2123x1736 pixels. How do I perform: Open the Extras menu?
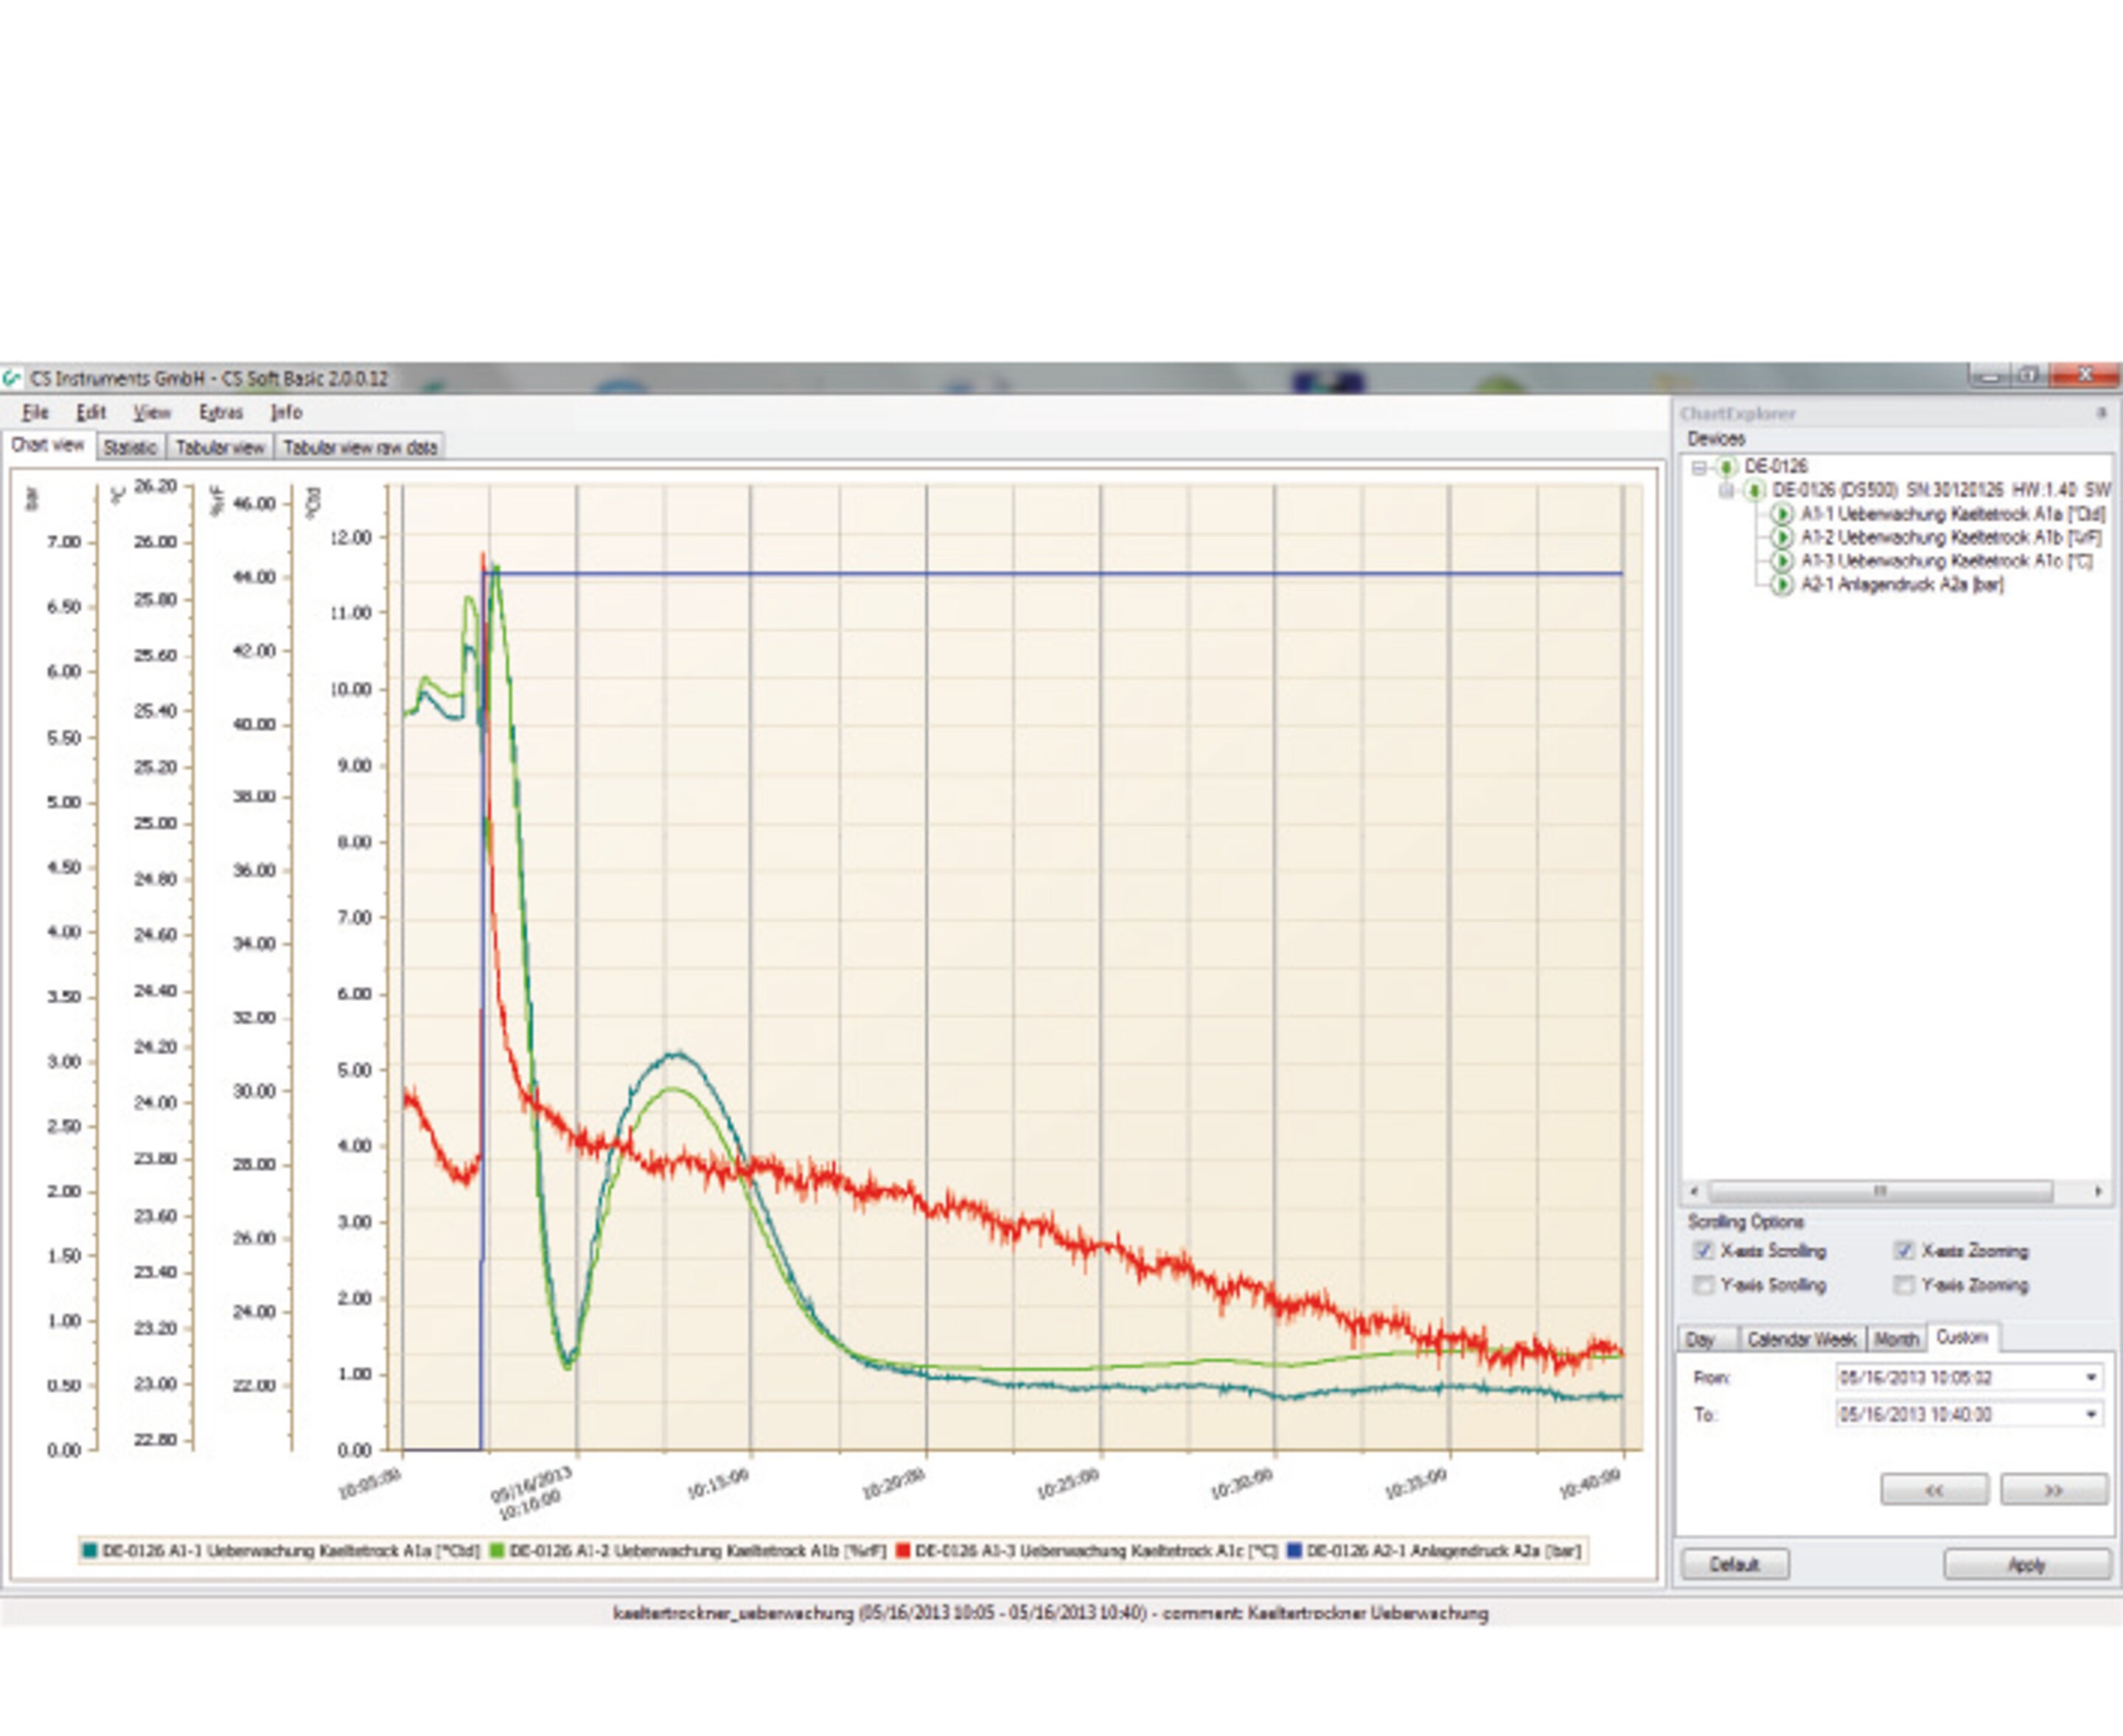(x=222, y=413)
